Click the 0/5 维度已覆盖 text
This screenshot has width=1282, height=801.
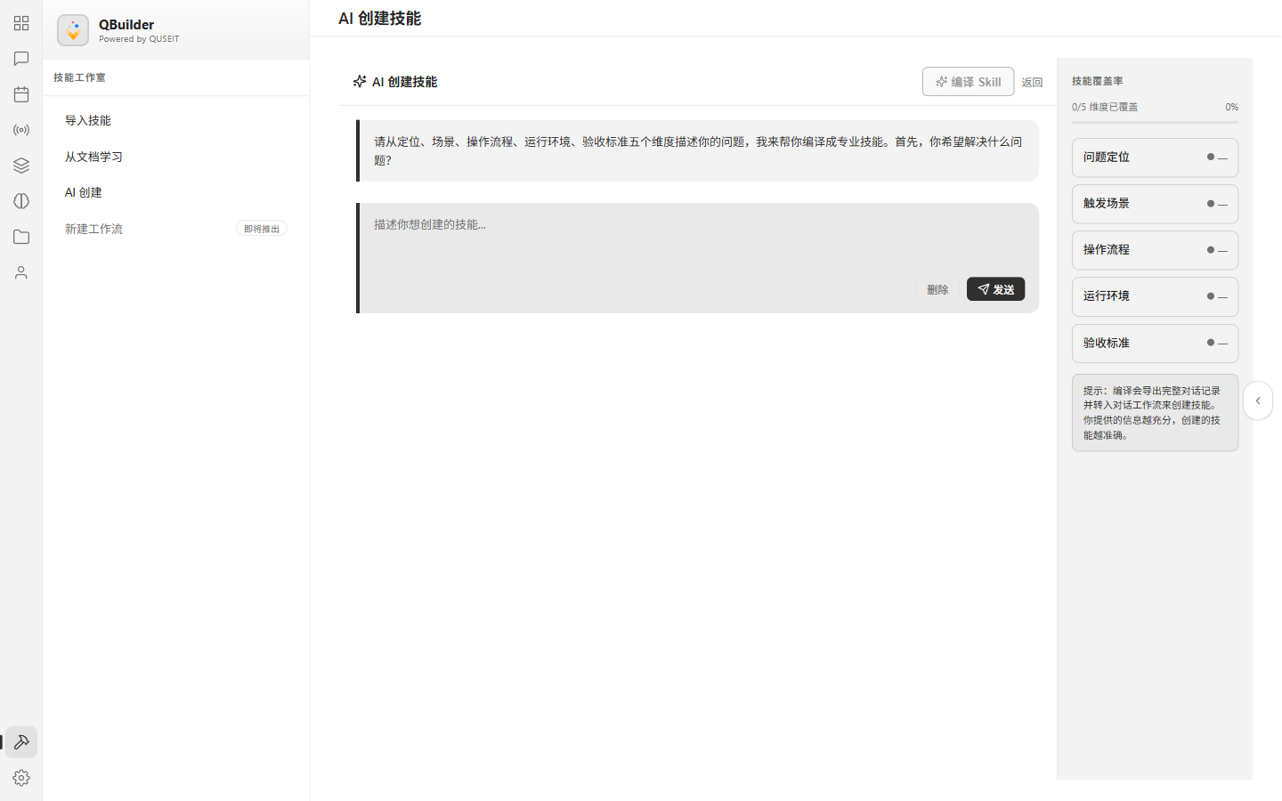click(x=1105, y=107)
